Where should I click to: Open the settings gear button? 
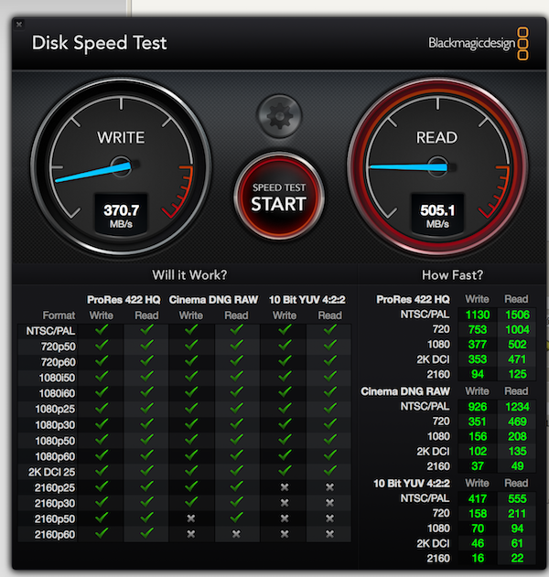[x=279, y=116]
